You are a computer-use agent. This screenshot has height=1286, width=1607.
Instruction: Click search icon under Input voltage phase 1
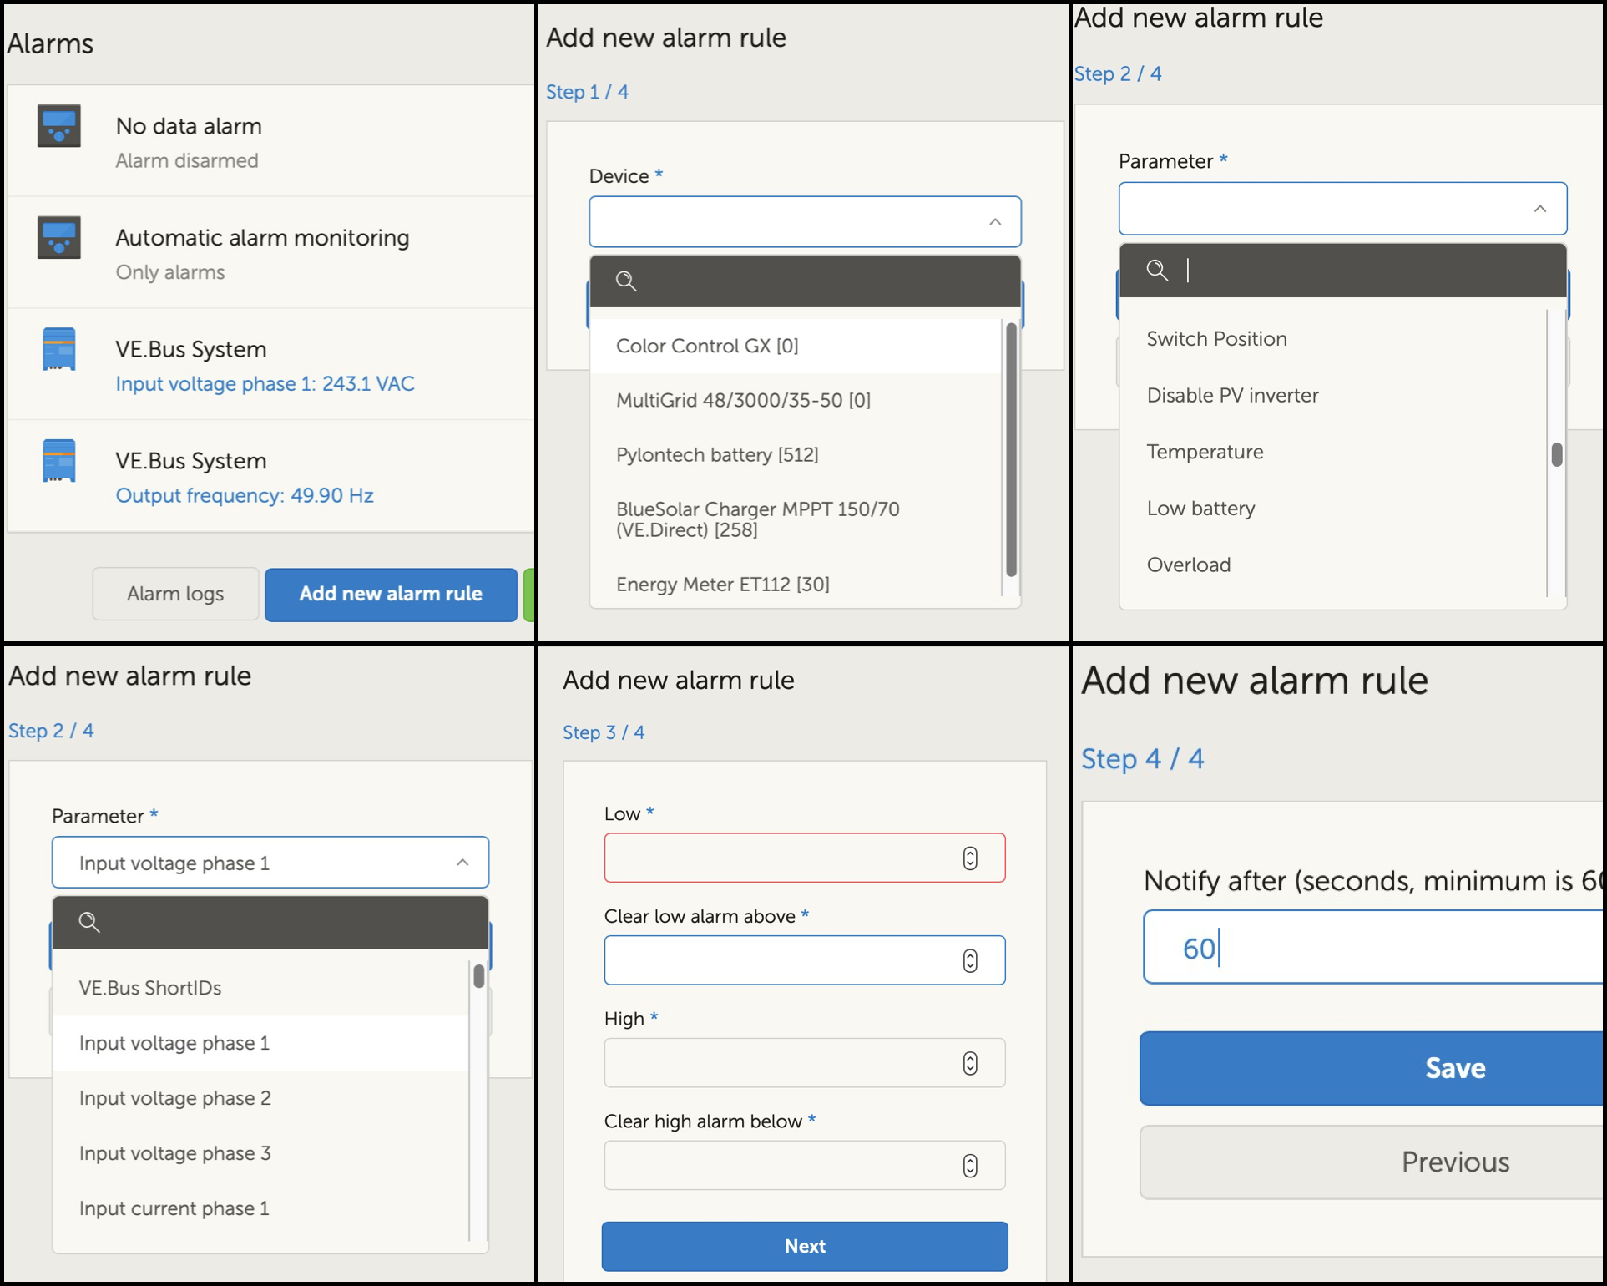pyautogui.click(x=88, y=922)
